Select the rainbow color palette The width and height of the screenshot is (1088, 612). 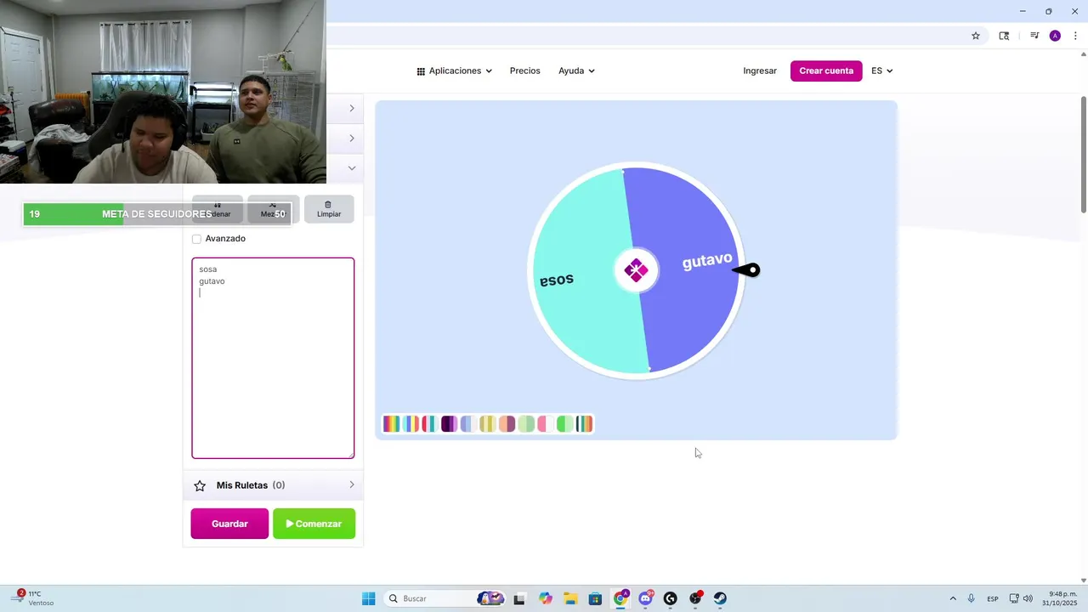coord(392,423)
